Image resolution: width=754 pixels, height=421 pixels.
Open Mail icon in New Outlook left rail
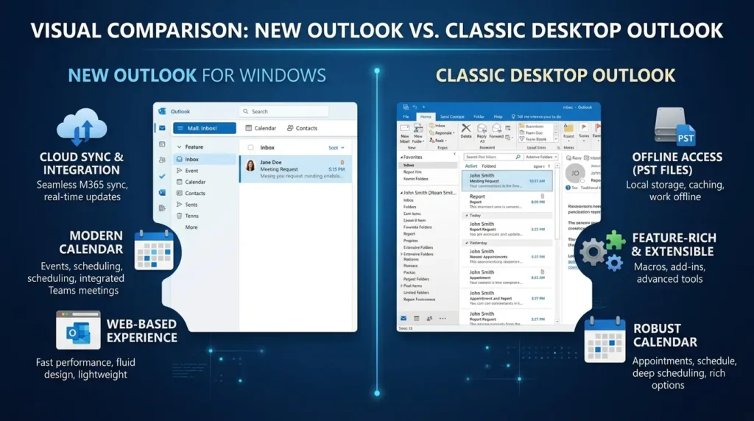[162, 128]
